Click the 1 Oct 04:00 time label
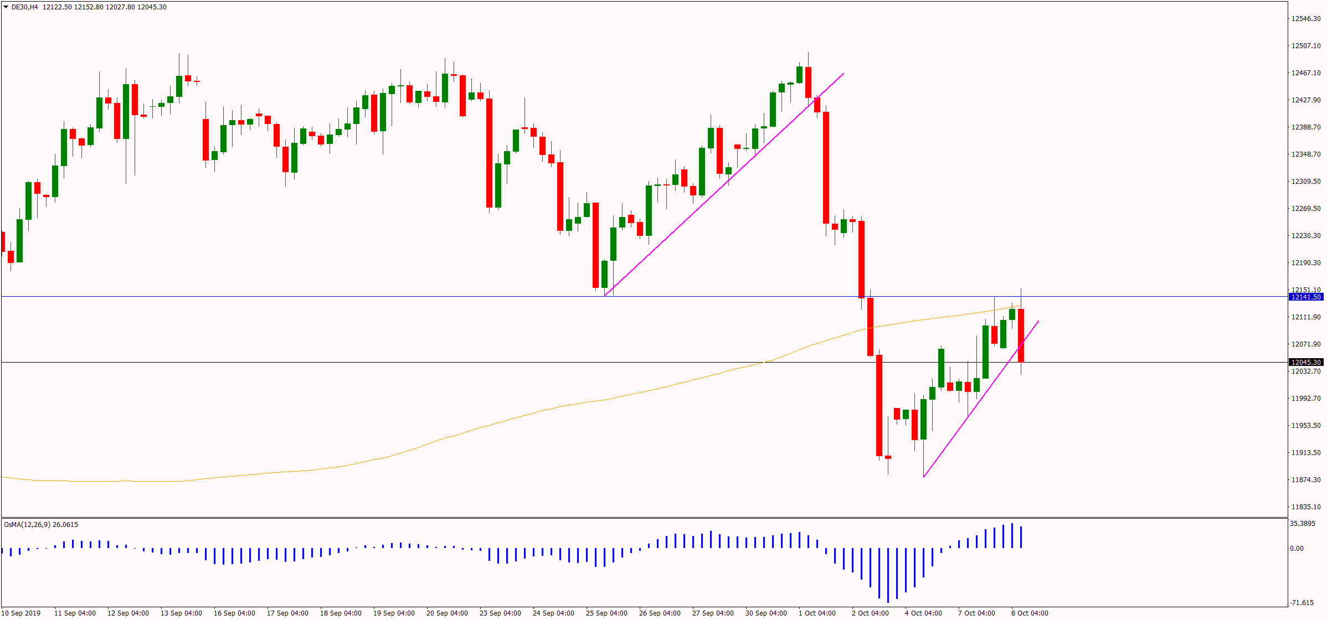Image resolution: width=1327 pixels, height=620 pixels. pyautogui.click(x=817, y=613)
